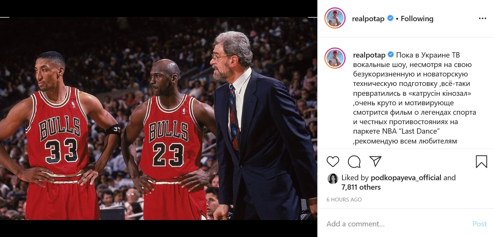Screen dimensions: 494x237
Task: Click the Bulls basketball photo
Action: [158, 118]
